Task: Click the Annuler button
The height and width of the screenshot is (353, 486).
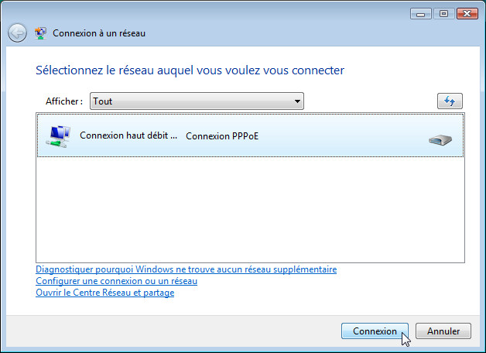Action: click(443, 331)
